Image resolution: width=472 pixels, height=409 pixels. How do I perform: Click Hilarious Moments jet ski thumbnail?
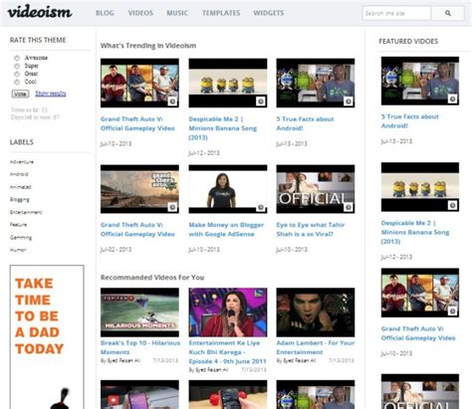point(139,312)
